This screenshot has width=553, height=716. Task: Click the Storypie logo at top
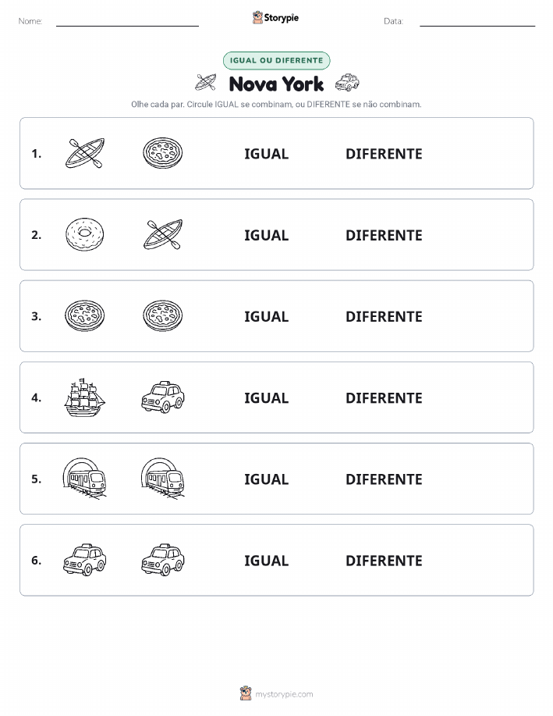[275, 17]
